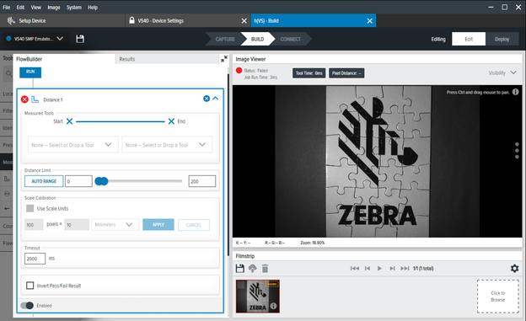Delete the filmstrip image with the trash icon

coord(265,268)
